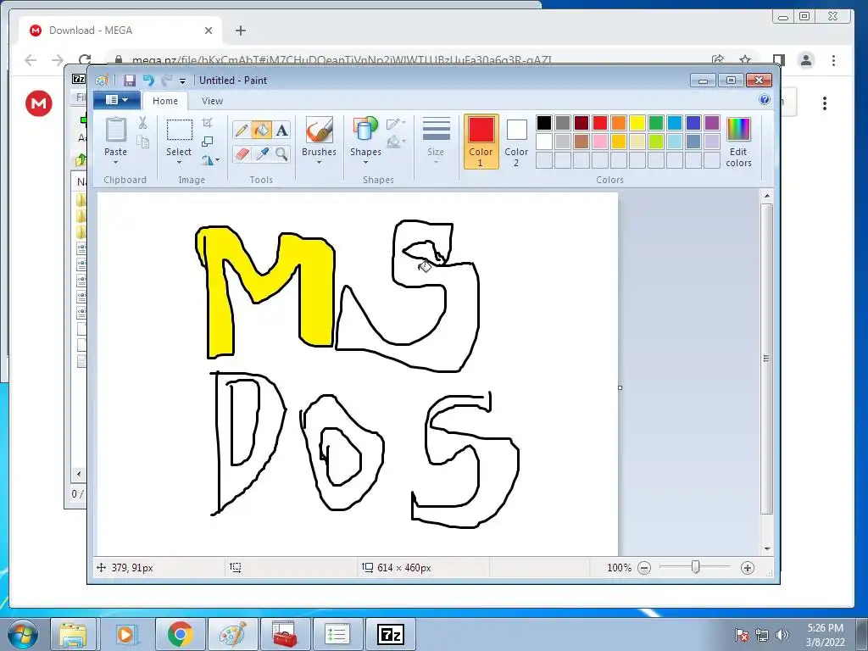The image size is (868, 651).
Task: Open 7-Zip from the taskbar
Action: [x=390, y=634]
